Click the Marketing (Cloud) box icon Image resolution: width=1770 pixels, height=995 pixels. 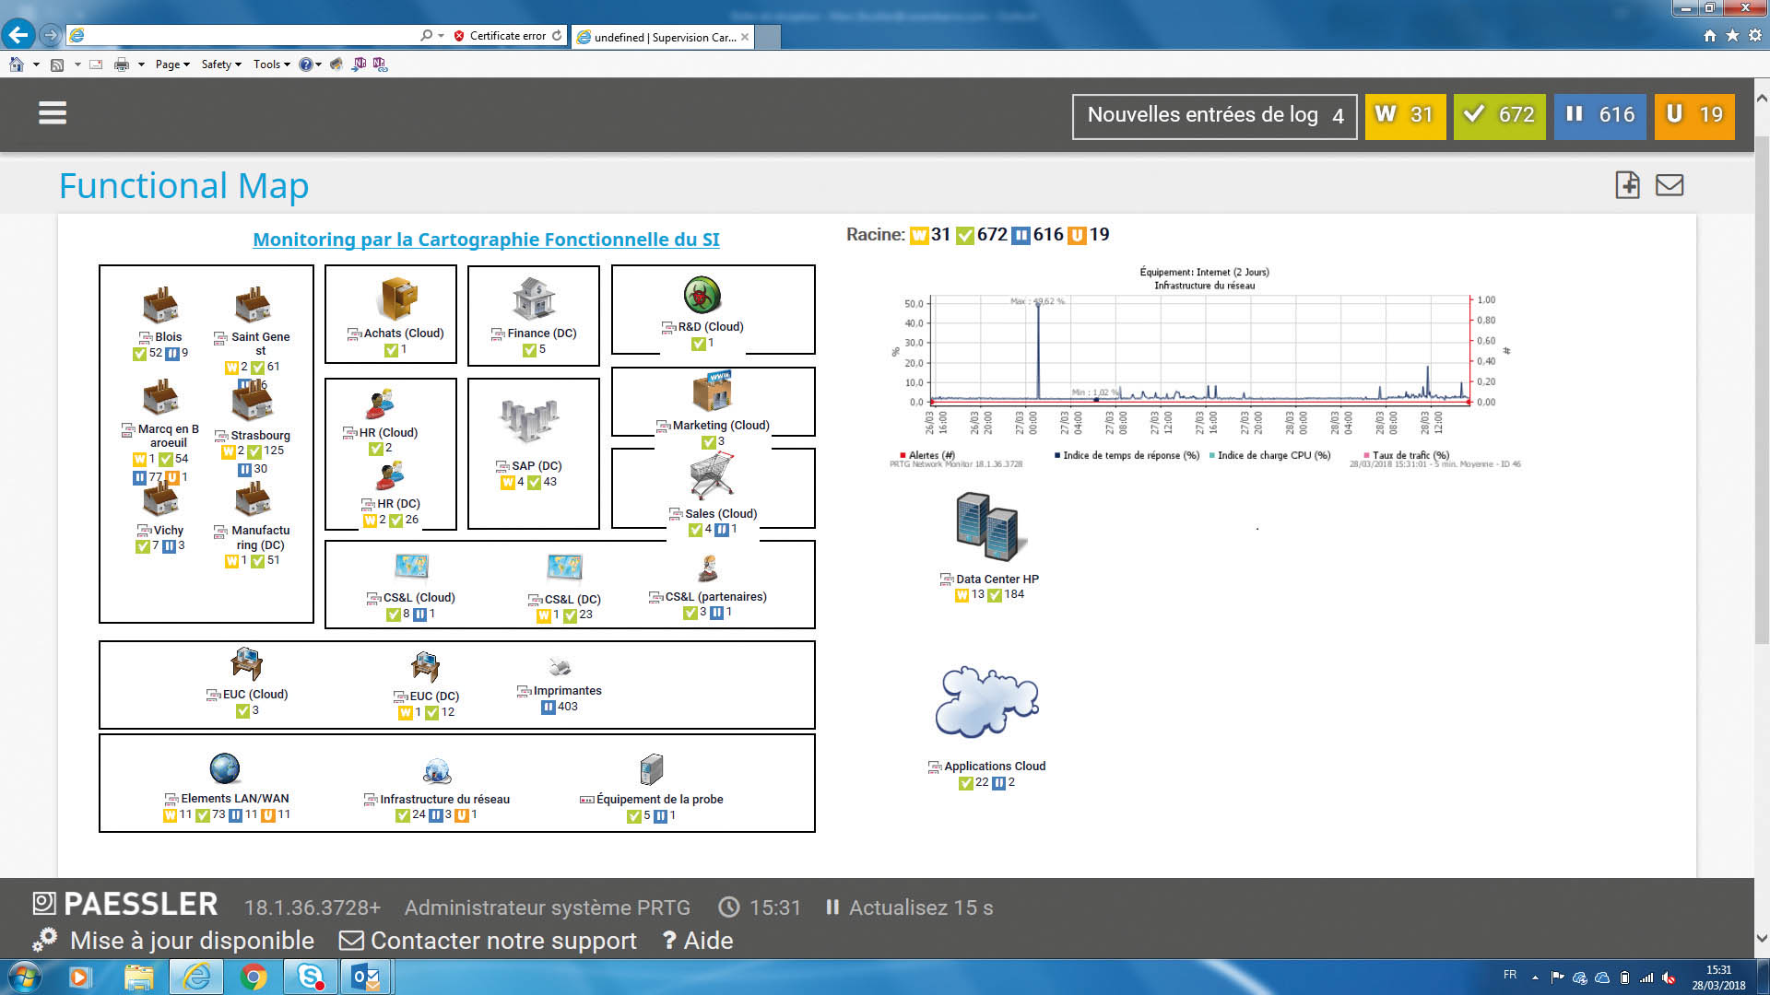coord(713,392)
